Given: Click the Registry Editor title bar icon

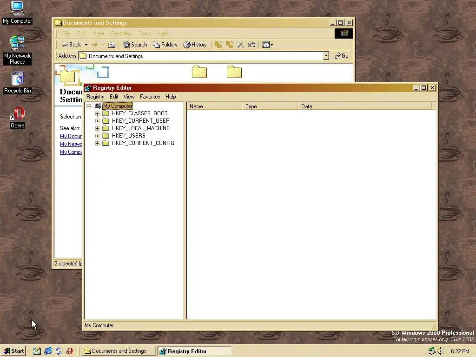Looking at the screenshot, I should [x=88, y=88].
